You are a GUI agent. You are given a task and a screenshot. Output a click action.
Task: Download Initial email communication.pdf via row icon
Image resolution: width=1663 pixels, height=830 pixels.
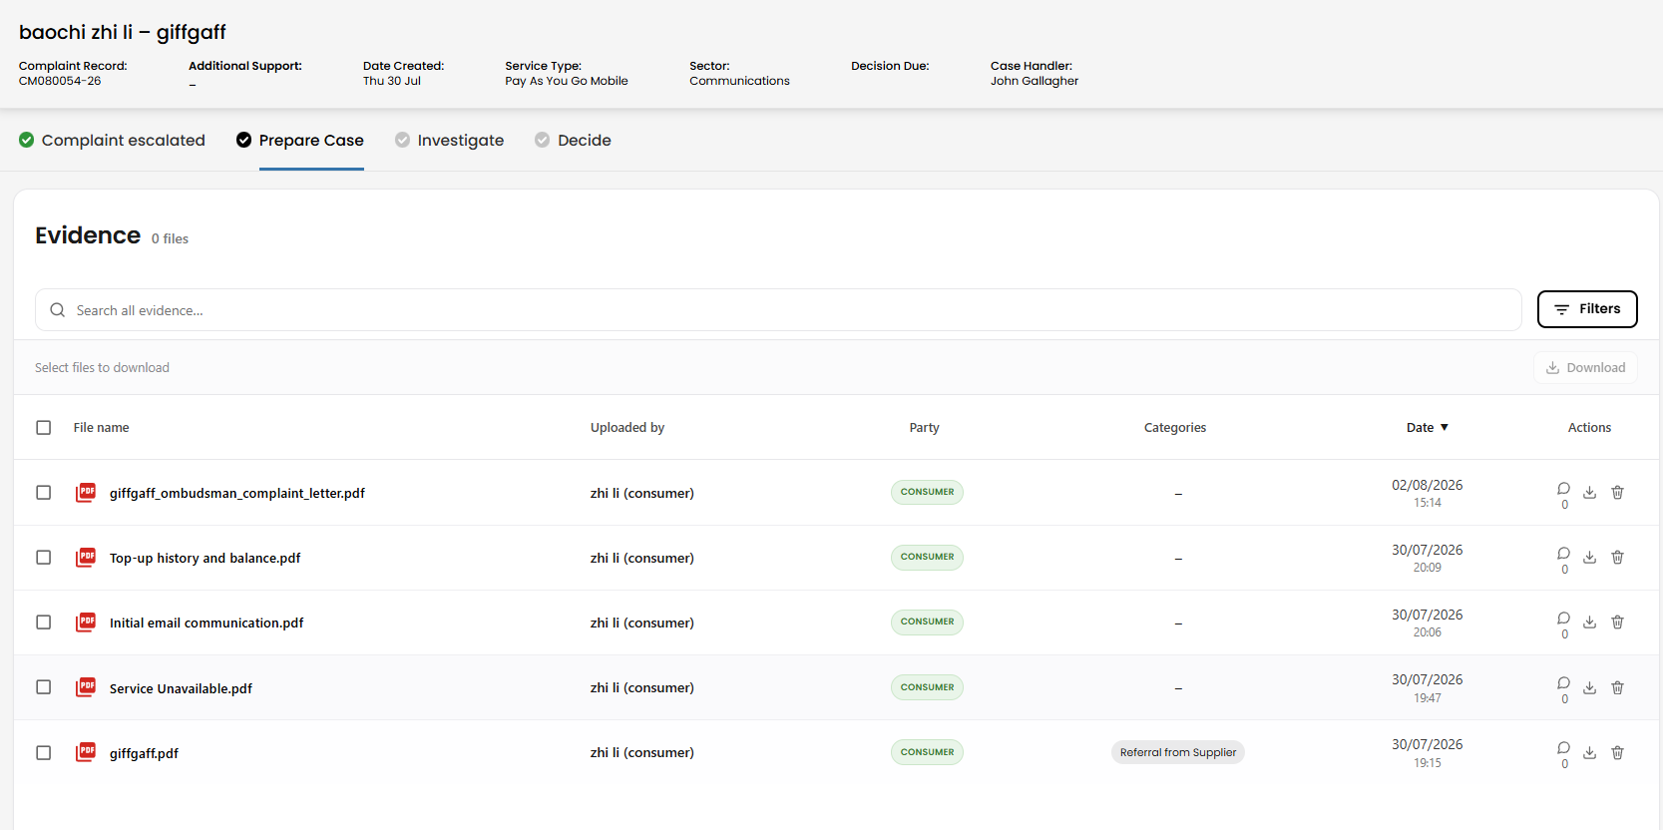tap(1590, 622)
